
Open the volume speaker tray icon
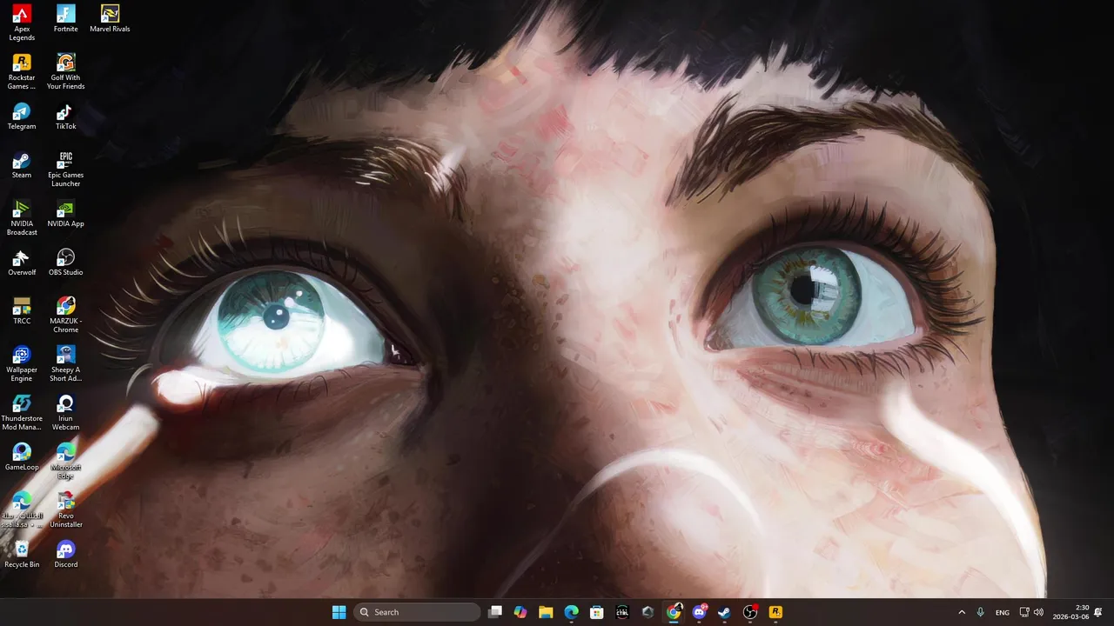(x=1038, y=612)
